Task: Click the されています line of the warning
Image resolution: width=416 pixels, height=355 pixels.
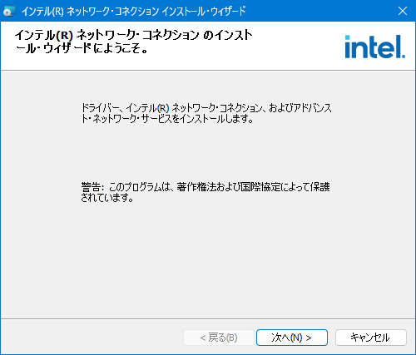Action: pos(107,198)
